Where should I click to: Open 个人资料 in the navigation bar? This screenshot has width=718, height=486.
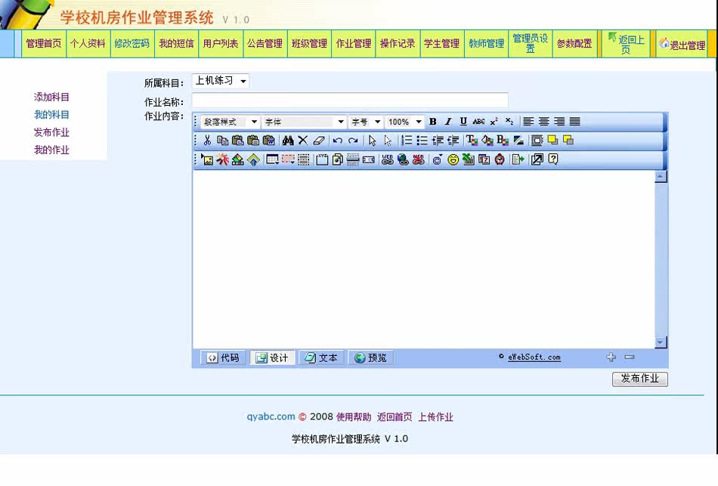click(x=88, y=44)
